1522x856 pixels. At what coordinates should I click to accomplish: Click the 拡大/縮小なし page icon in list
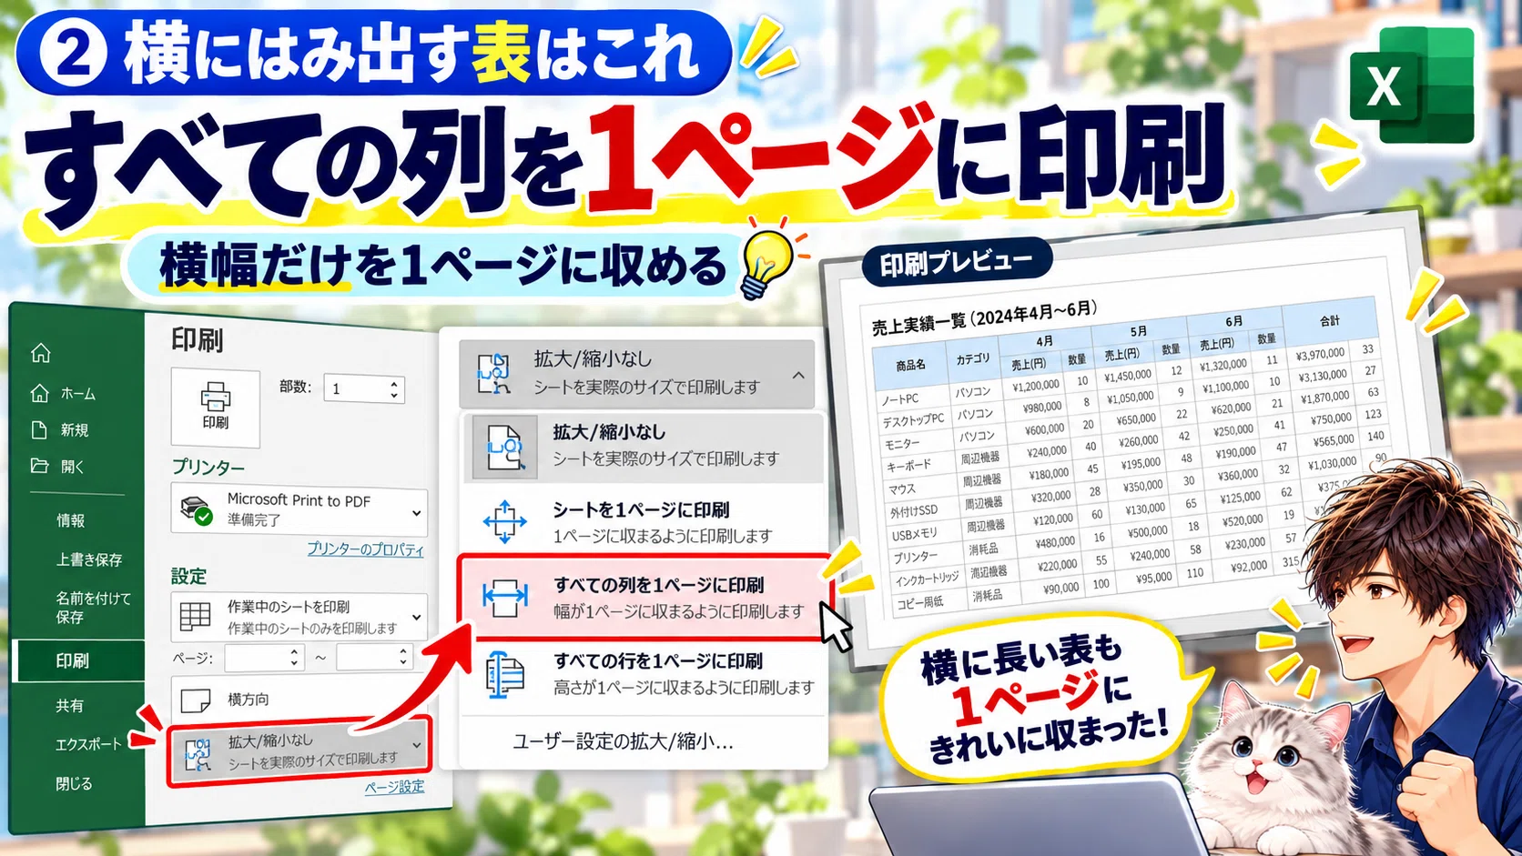coord(505,447)
